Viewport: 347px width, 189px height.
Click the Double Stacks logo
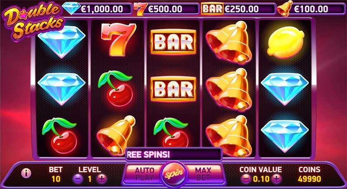click(x=34, y=22)
